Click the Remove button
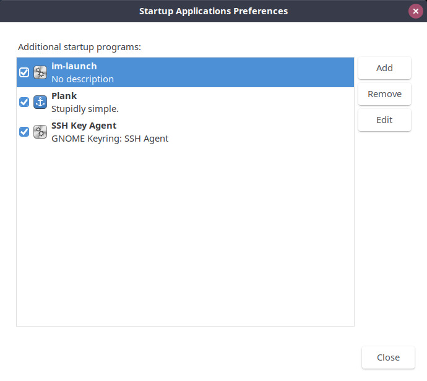Screen dimensions: 427x381 coord(384,94)
